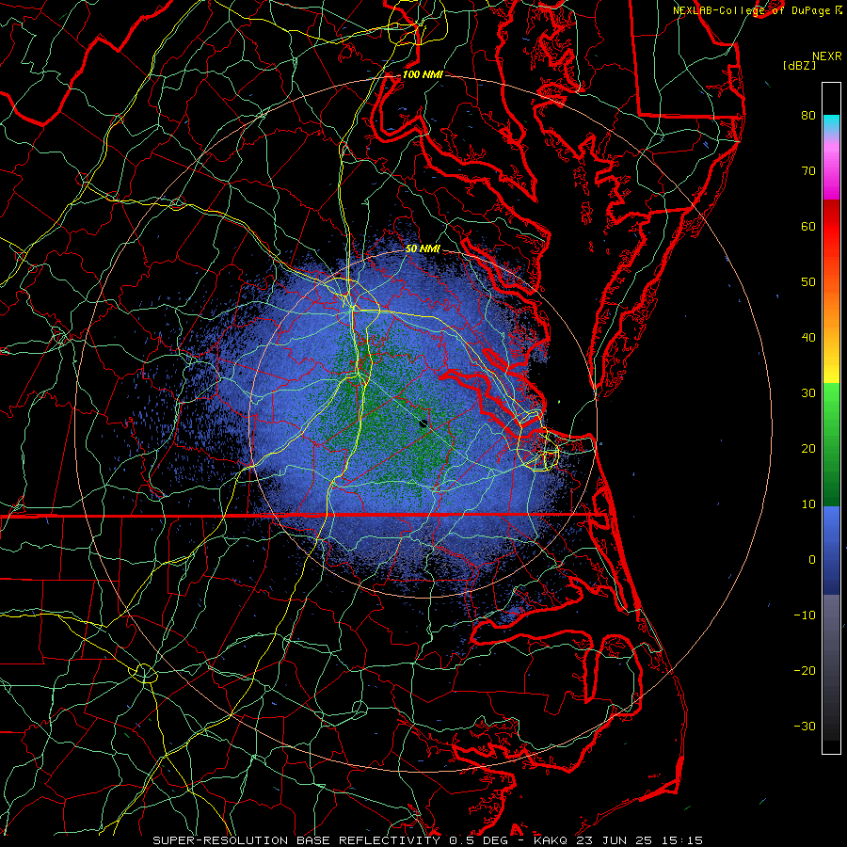Click the -10 value on dBZ scale
The height and width of the screenshot is (847, 847).
pos(805,615)
